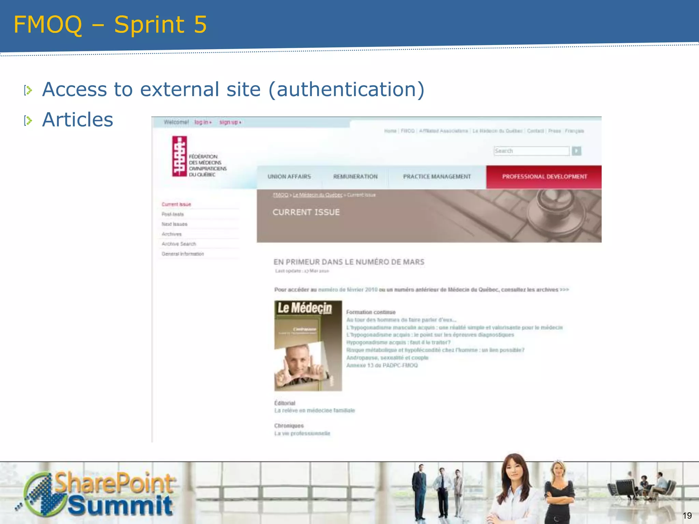This screenshot has height=524, width=699.
Task: Open the Remuneration tab
Action: pos(355,177)
